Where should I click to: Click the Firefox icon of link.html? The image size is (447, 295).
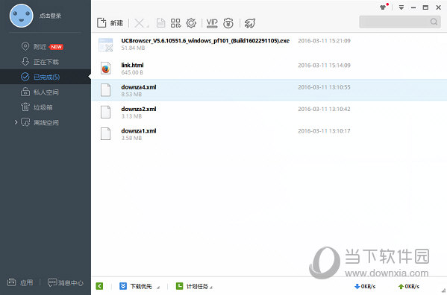[106, 69]
